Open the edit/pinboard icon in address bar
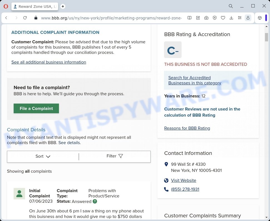Viewport: 270px width, 221px height. (x=198, y=18)
